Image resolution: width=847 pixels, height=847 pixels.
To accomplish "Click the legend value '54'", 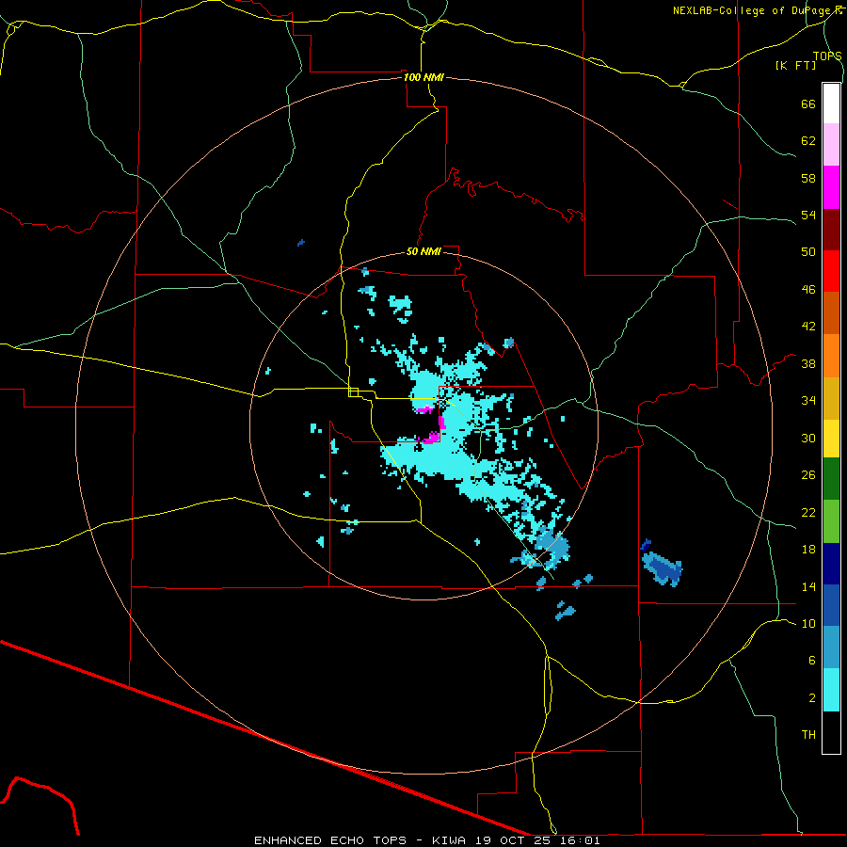I will [808, 215].
